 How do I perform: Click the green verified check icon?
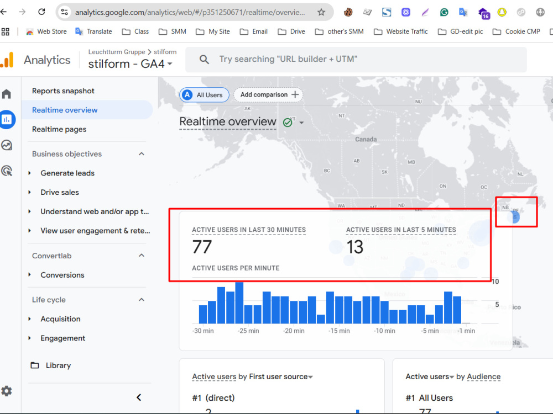click(288, 122)
